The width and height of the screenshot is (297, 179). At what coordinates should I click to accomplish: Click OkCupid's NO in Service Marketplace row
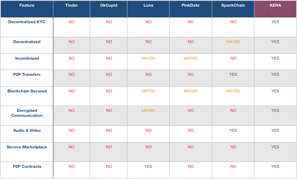(109, 147)
